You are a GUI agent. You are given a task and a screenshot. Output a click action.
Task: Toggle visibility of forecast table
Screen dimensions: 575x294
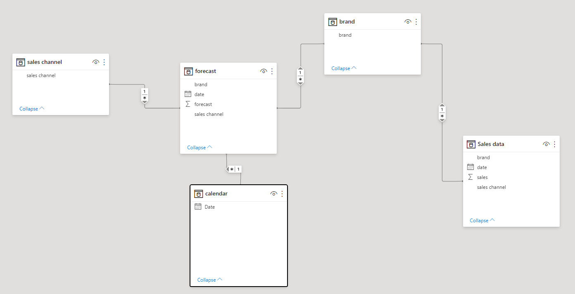264,71
